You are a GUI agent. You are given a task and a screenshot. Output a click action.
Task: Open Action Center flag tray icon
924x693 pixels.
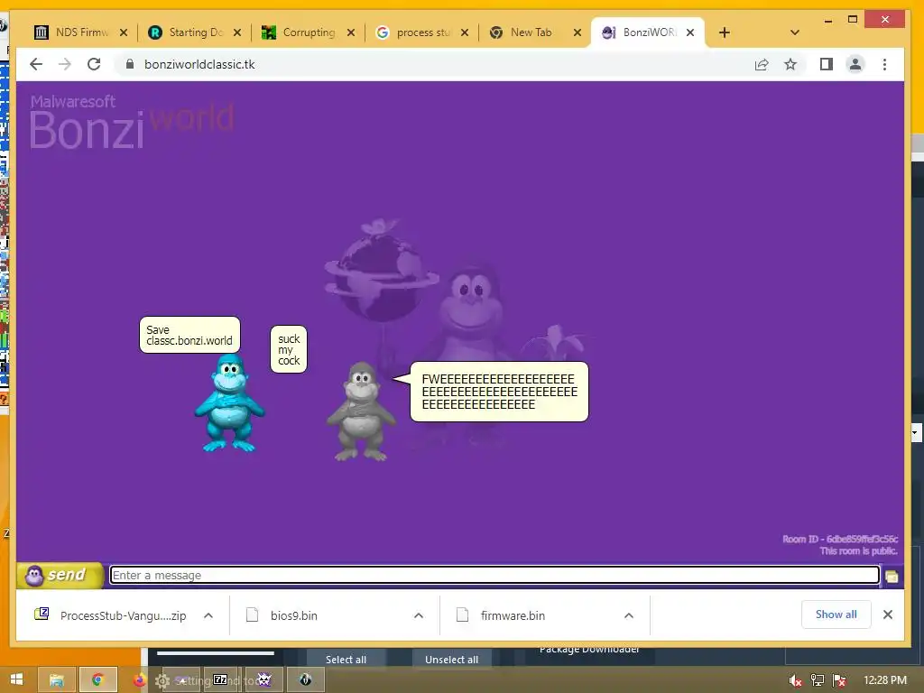coord(839,680)
